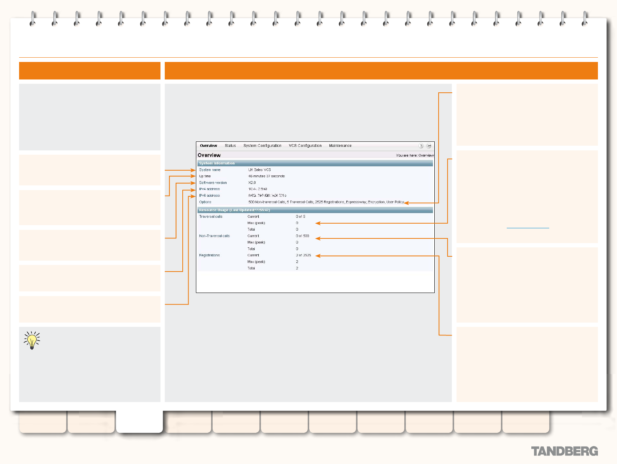
Task: Click the 'Traversal calls' row label
Action: (x=211, y=217)
